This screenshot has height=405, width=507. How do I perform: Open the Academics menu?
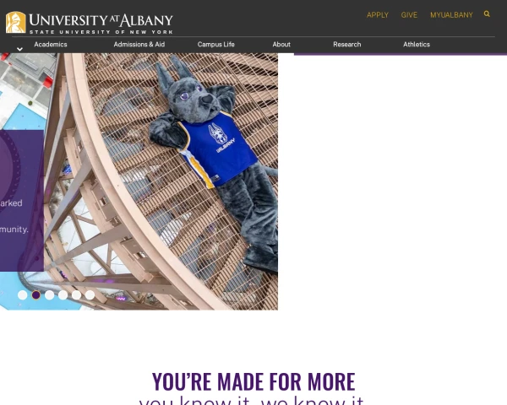pyautogui.click(x=51, y=45)
